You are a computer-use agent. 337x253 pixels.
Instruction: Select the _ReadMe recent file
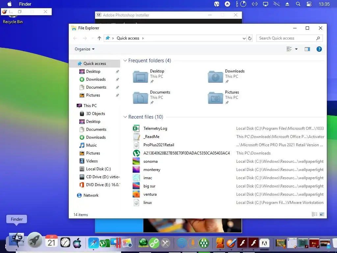[x=228, y=137]
